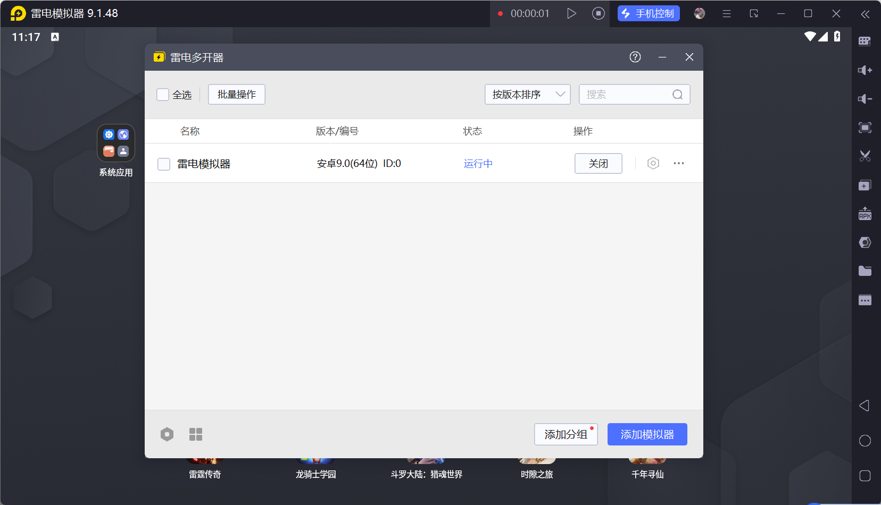The image size is (881, 505).
Task: Switch to grid view in multi-instance manager
Action: (x=196, y=434)
